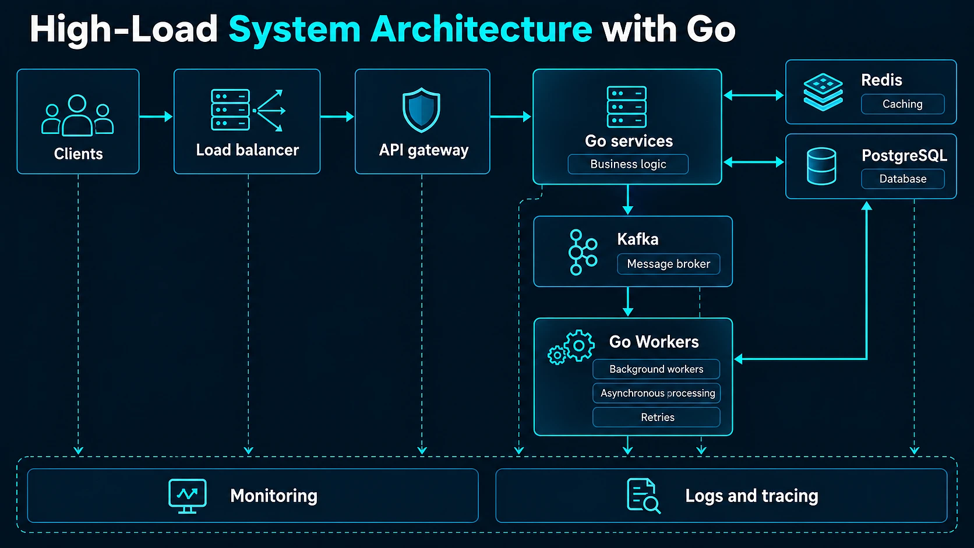Screen dimensions: 974x548
Task: Click the Redis heading
Action: click(x=881, y=80)
